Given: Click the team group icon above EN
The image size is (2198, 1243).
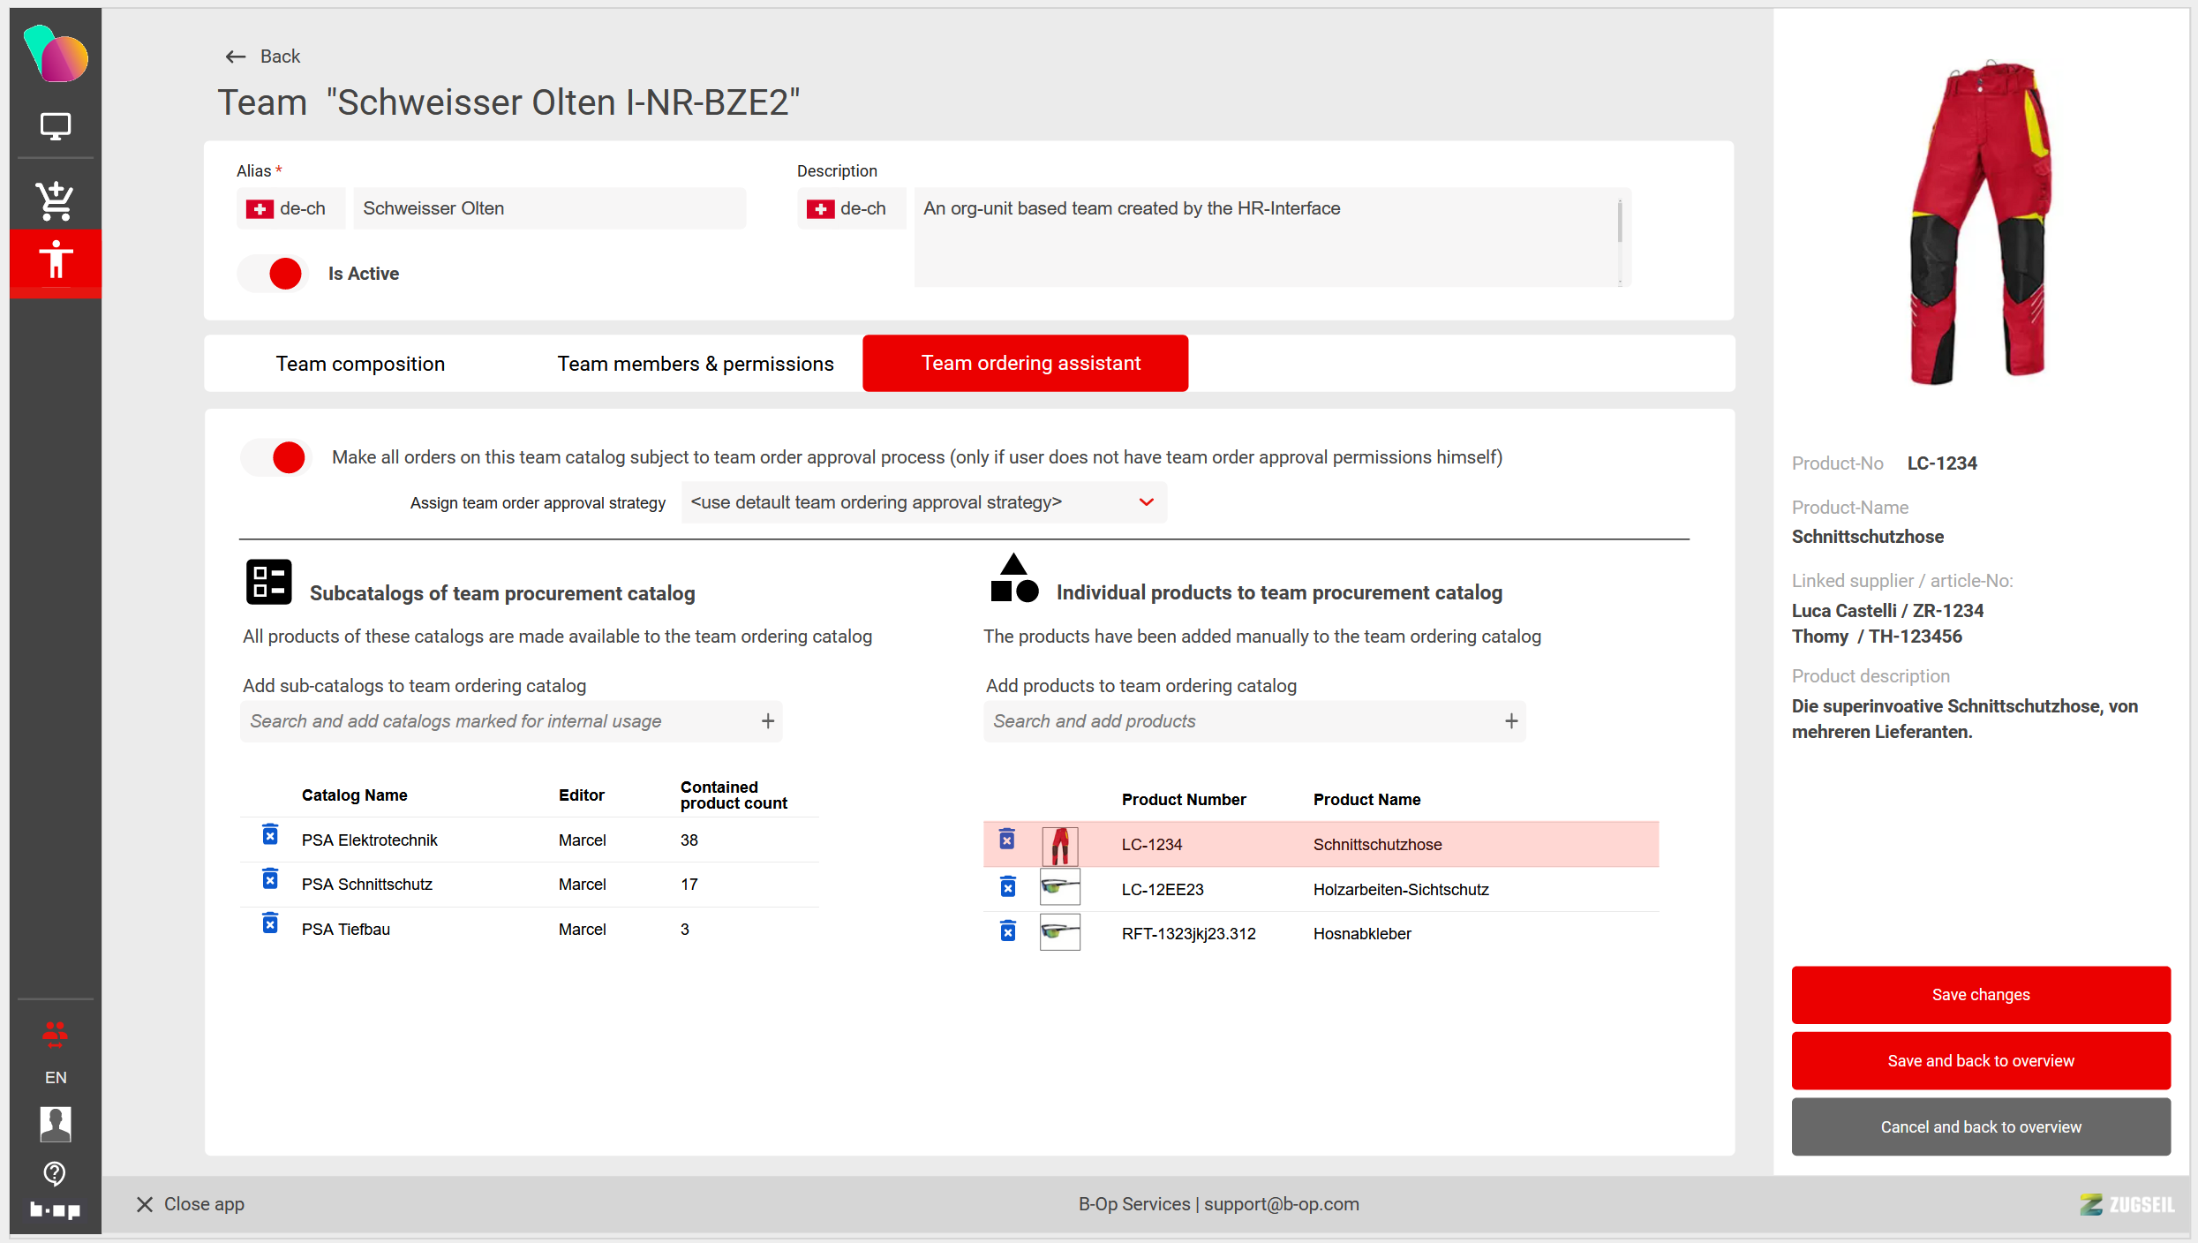Looking at the screenshot, I should (x=55, y=1033).
